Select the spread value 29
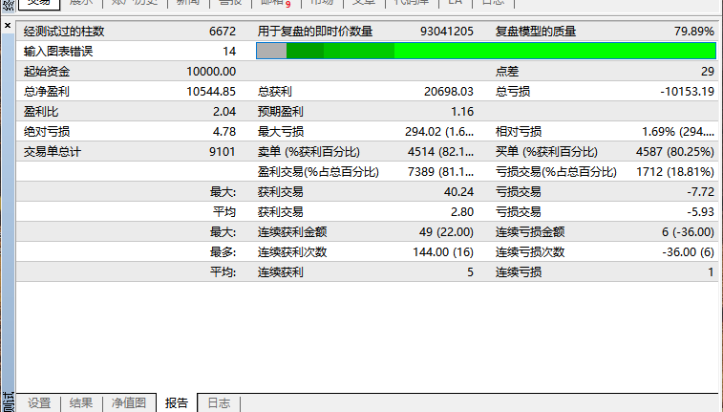Image resolution: width=723 pixels, height=412 pixels. [x=708, y=72]
